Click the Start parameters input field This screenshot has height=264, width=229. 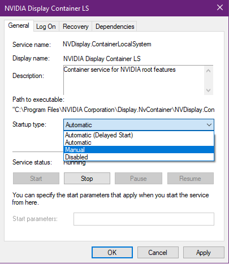coord(144,219)
